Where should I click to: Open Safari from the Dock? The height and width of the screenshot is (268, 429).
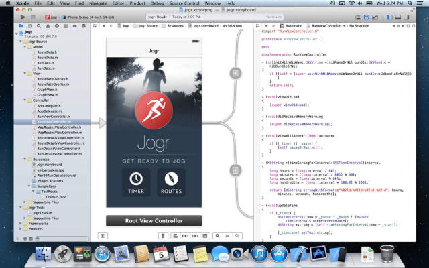pyautogui.click(x=102, y=254)
